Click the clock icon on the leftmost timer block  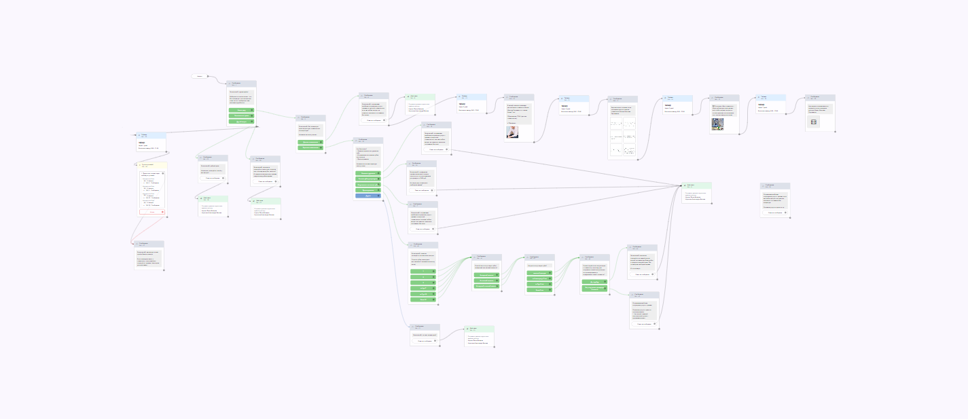[139, 135]
